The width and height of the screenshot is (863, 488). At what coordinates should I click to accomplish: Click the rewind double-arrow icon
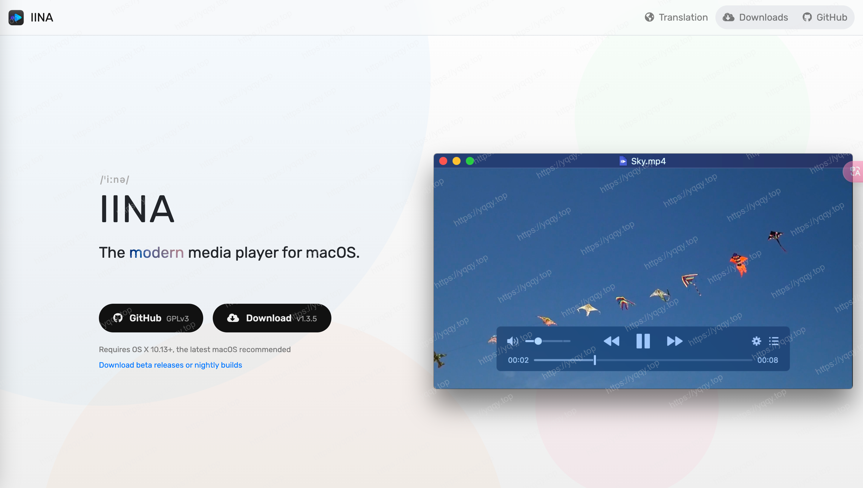pos(611,341)
